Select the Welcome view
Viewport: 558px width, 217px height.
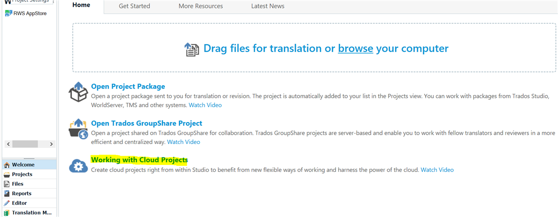coord(29,165)
